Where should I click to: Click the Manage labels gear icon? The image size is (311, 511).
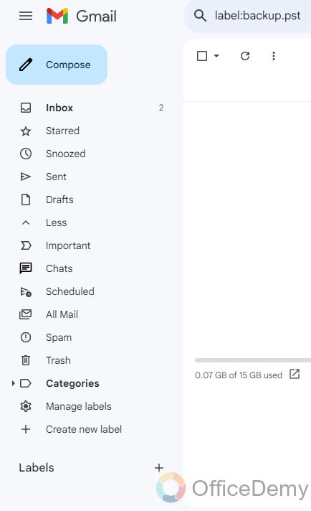[x=26, y=406]
